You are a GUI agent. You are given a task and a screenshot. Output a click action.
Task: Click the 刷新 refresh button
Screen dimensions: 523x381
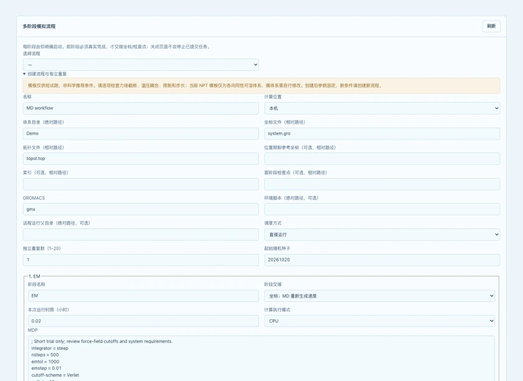point(491,26)
